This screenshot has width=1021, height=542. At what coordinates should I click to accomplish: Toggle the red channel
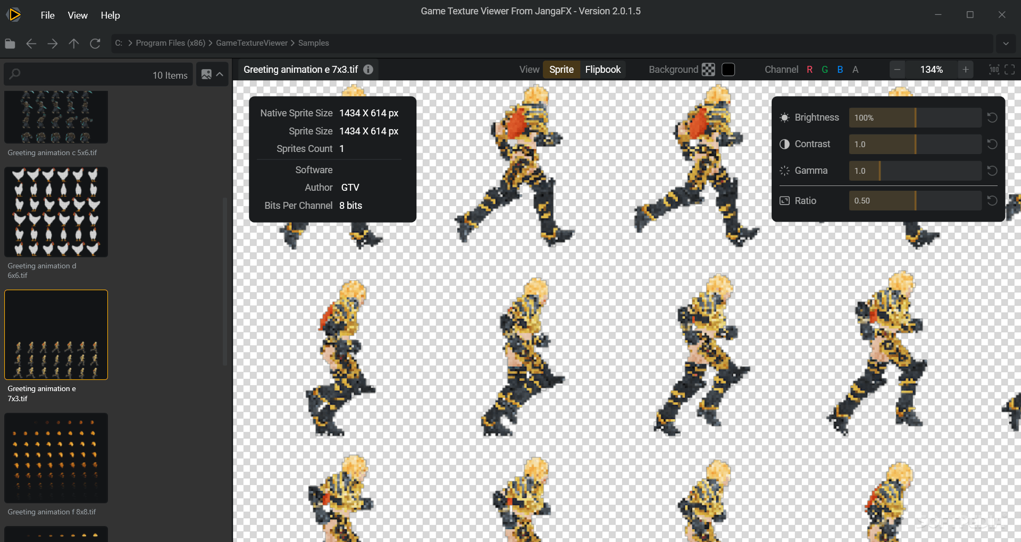point(809,69)
